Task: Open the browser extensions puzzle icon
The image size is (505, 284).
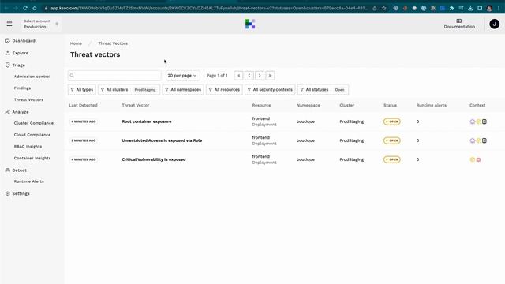Action: pos(451,9)
